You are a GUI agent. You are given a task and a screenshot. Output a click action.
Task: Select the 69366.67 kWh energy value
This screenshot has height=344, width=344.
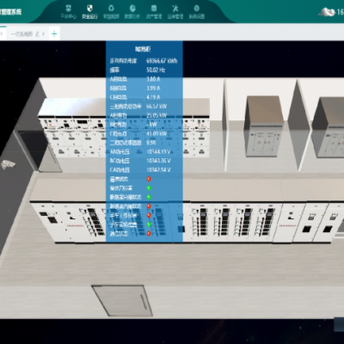[x=162, y=61]
